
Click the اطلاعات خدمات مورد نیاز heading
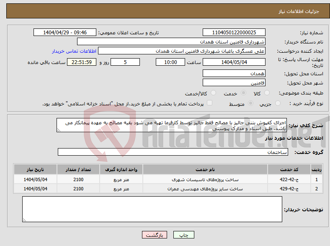[294, 138]
